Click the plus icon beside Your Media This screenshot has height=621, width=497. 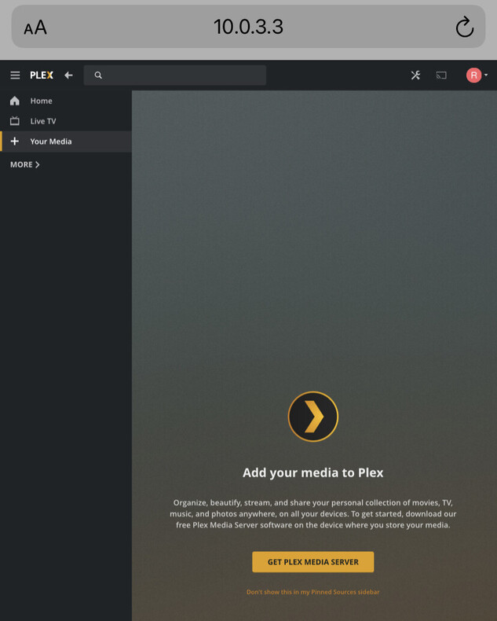pos(15,141)
